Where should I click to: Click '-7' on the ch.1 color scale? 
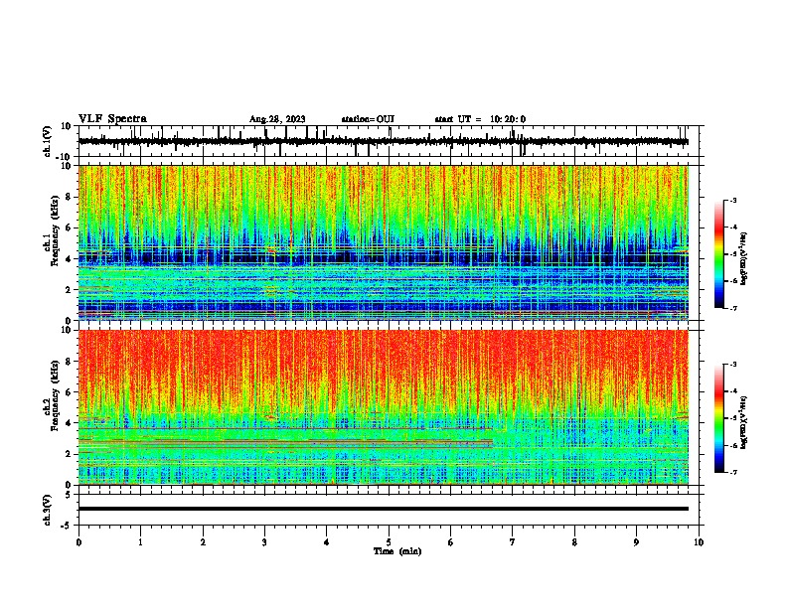[732, 308]
